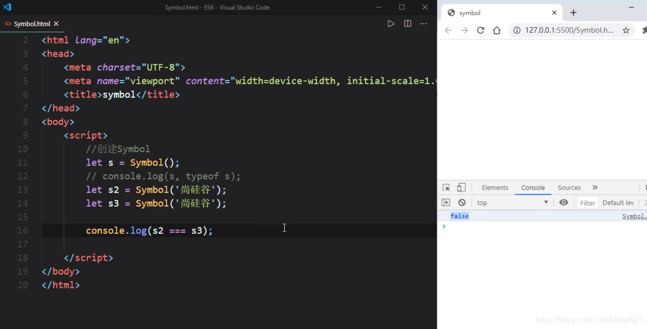Image resolution: width=647 pixels, height=329 pixels.
Task: Click the let s3 Symbol declaration line
Action: coord(156,203)
